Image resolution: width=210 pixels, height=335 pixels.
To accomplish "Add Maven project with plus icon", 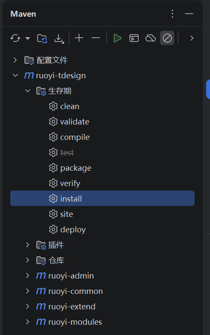I will point(79,38).
